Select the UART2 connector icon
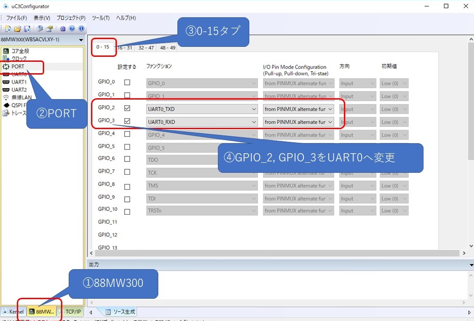Screen dimensions: 474x321 [x=6, y=90]
